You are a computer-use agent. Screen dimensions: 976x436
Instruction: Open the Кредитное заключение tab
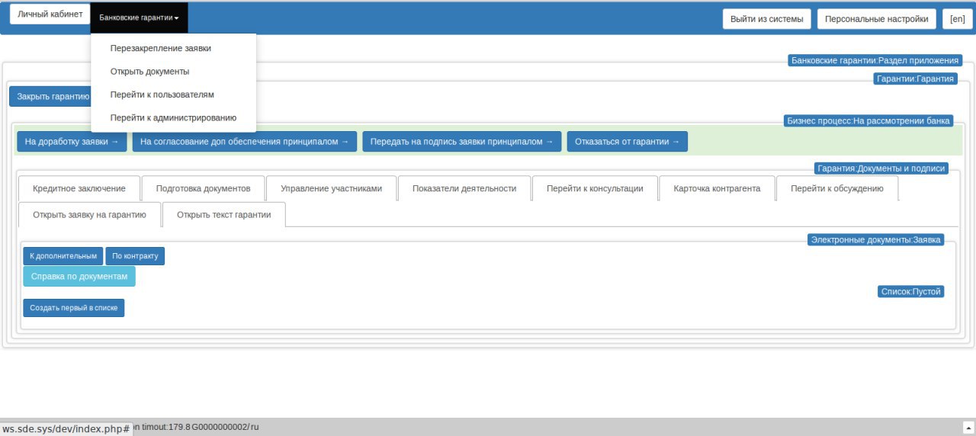pos(79,188)
